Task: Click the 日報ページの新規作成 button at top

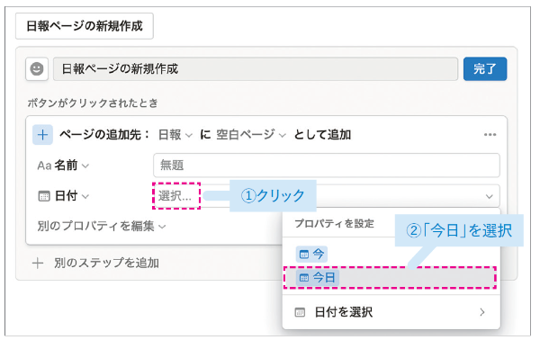Action: (x=85, y=26)
